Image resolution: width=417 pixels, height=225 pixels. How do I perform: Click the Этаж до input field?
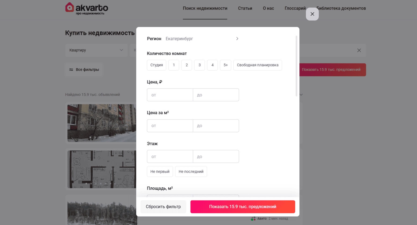[x=216, y=156]
